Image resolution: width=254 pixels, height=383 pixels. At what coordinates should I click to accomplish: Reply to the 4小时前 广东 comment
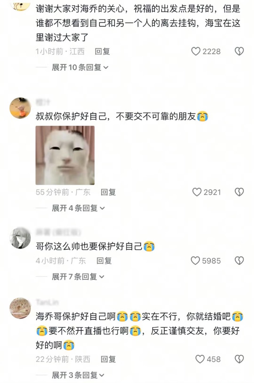(x=104, y=261)
